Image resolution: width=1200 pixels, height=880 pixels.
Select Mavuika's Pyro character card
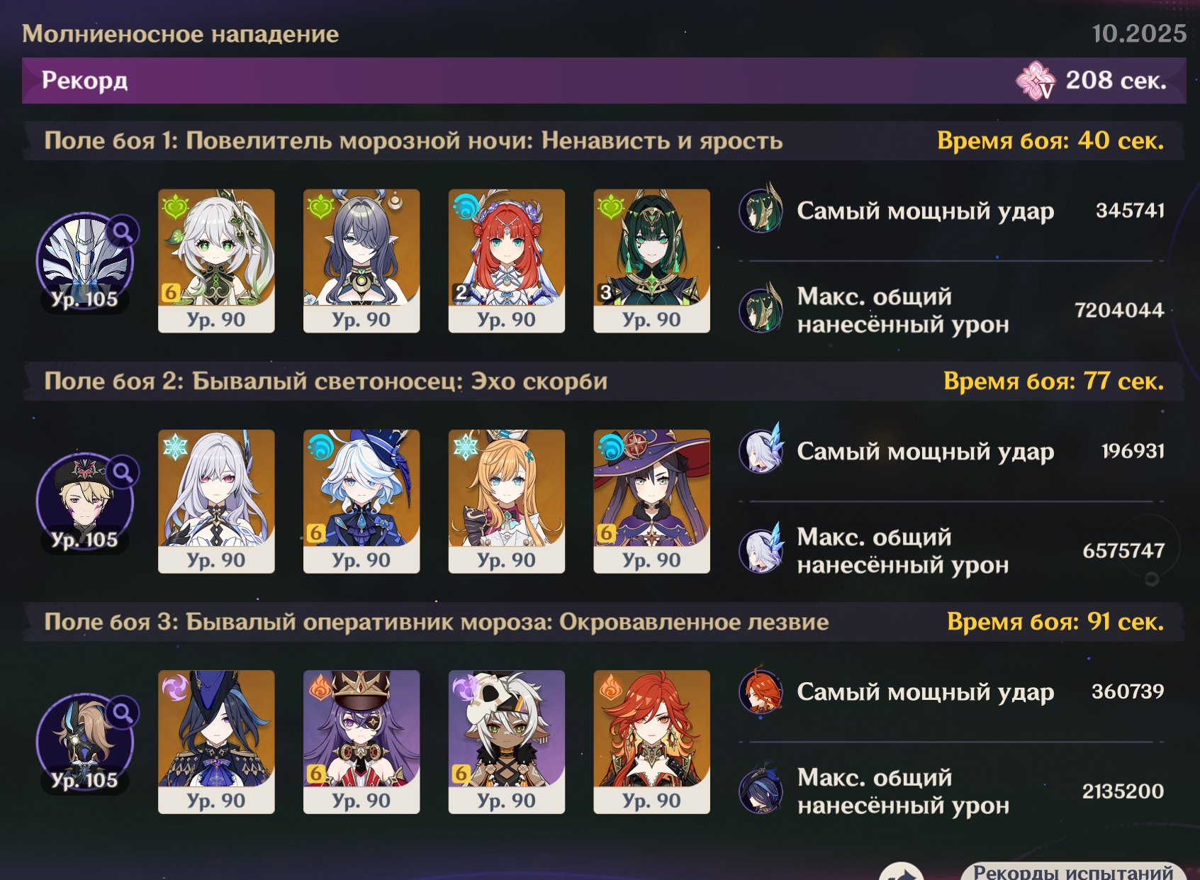[x=651, y=742]
